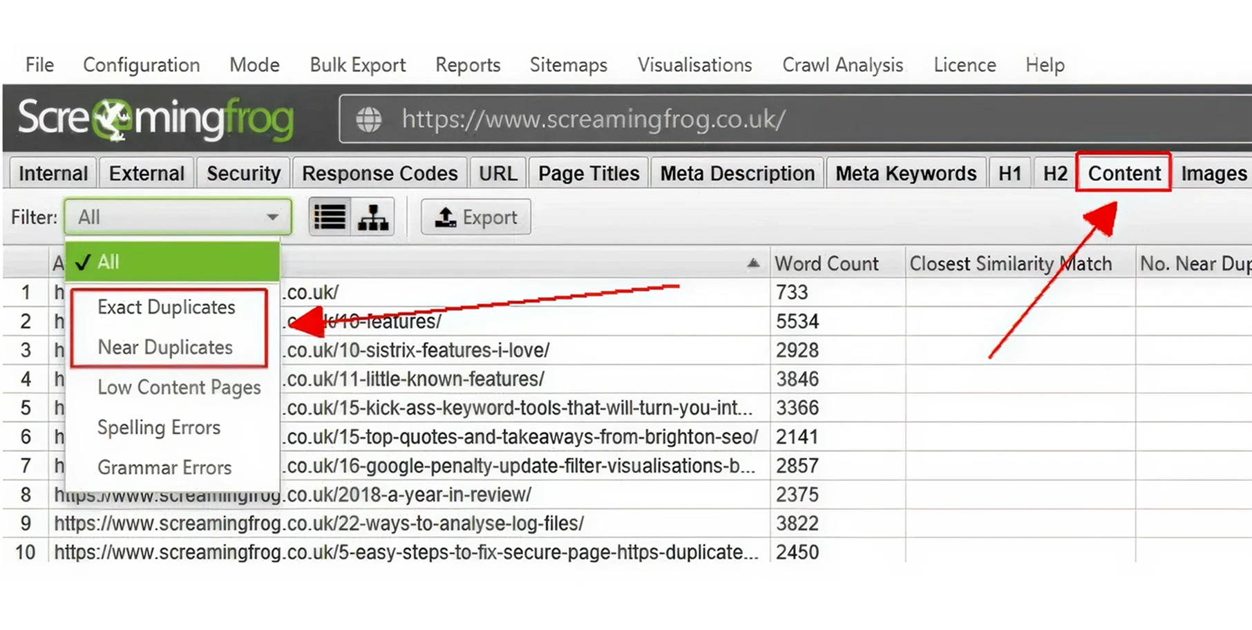Click word count value 2375
The height and width of the screenshot is (630, 1252).
tap(797, 495)
